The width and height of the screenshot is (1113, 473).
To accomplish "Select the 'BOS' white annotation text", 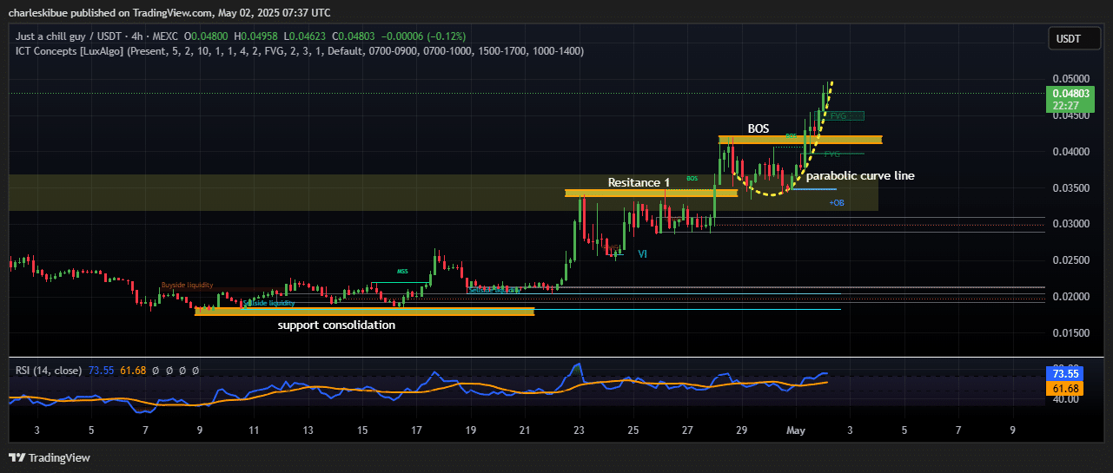I will 759,128.
